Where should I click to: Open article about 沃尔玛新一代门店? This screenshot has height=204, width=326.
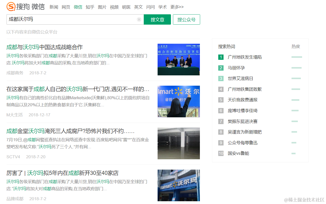[78, 89]
